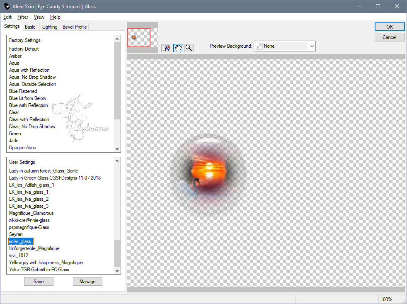Open the Preview Background dropdown
This screenshot has height=304, width=407.
pyautogui.click(x=284, y=46)
